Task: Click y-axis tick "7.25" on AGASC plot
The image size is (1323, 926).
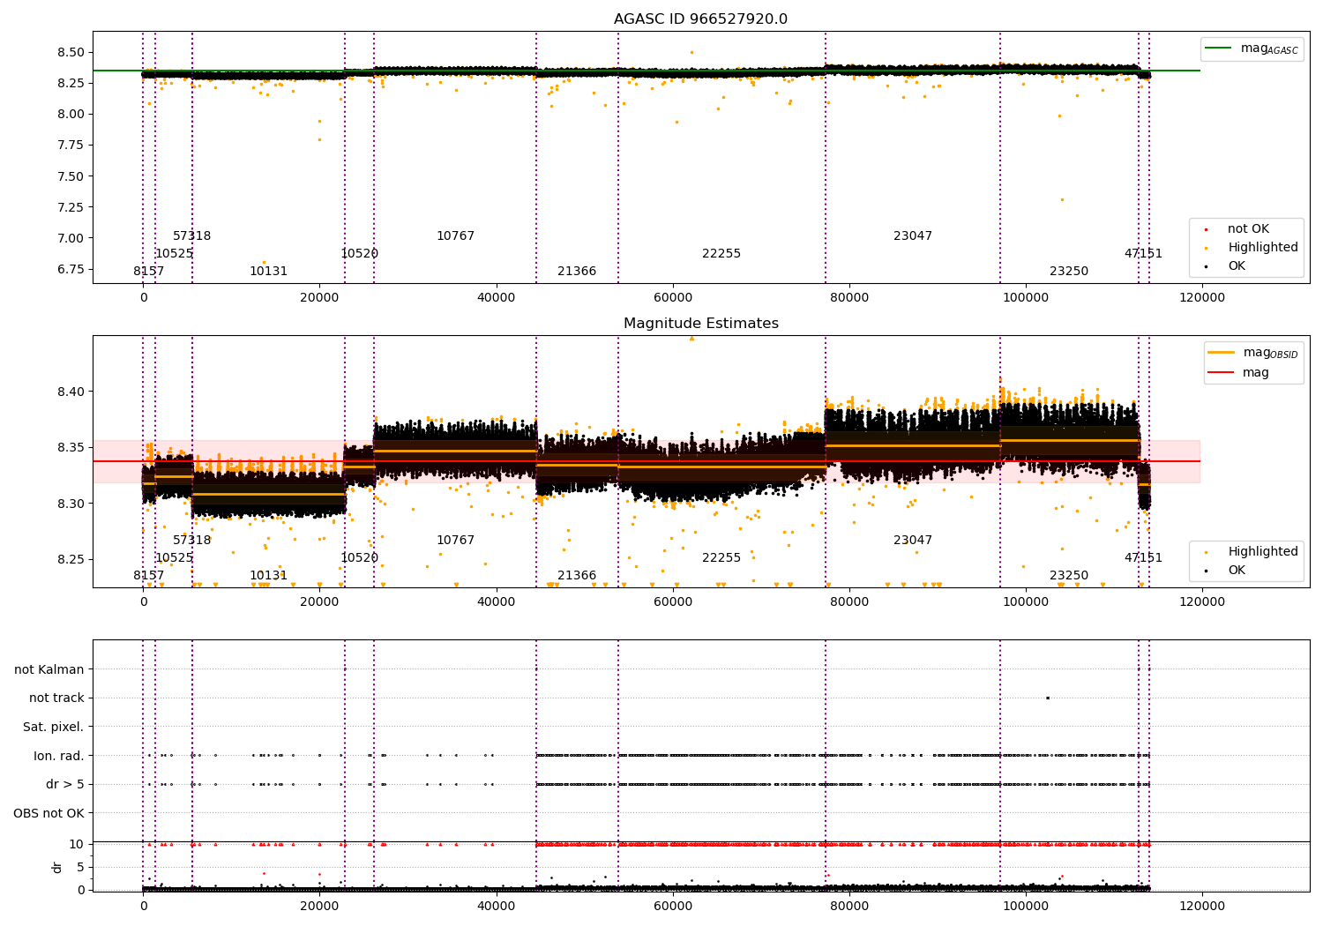Action: tap(71, 207)
